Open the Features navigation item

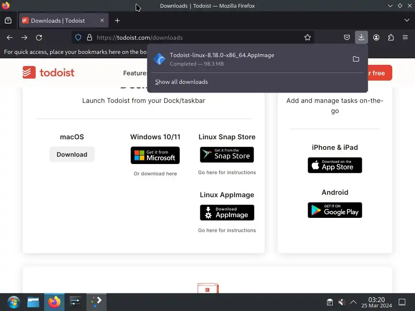pyautogui.click(x=135, y=73)
